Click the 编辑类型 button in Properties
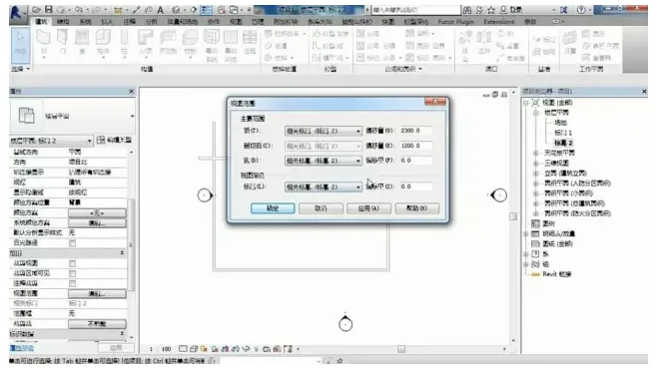The height and width of the screenshot is (369, 655). pyautogui.click(x=114, y=141)
